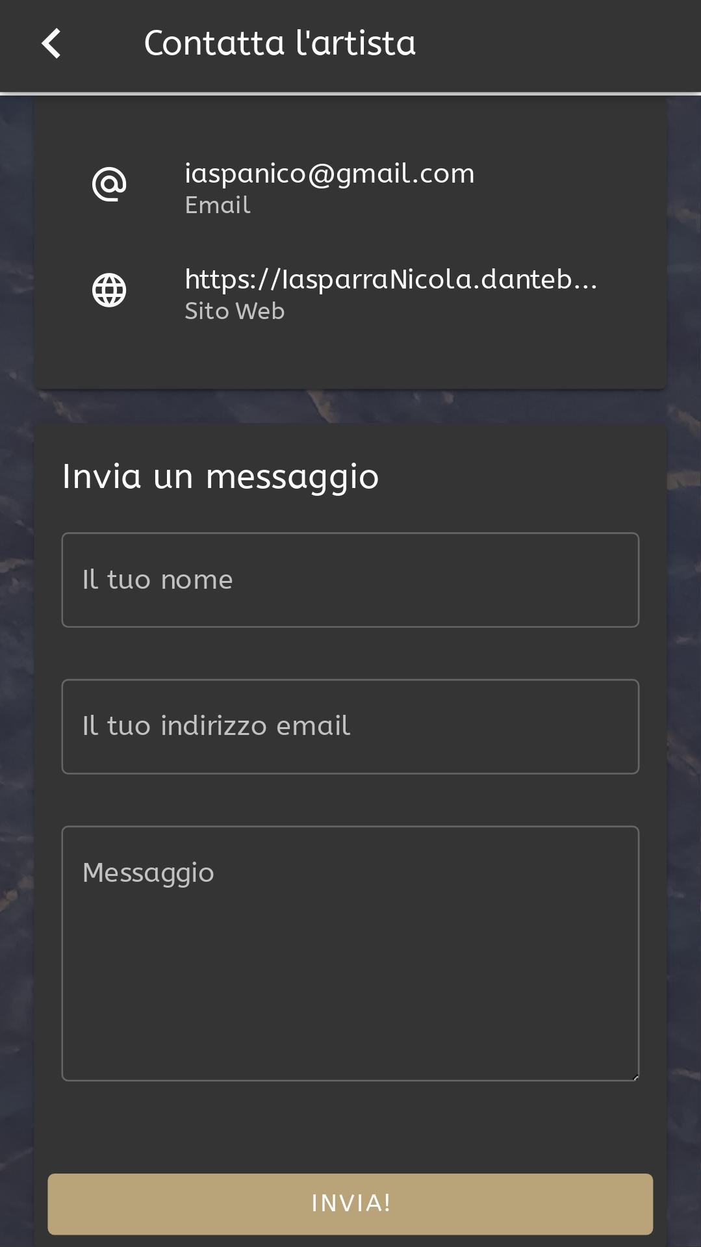Image resolution: width=701 pixels, height=1247 pixels.
Task: Click the "Invia un messaggio" heading
Action: (220, 476)
